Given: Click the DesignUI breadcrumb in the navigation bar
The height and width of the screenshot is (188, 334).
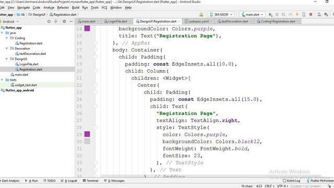Looking at the screenshot, I should point(37,15).
